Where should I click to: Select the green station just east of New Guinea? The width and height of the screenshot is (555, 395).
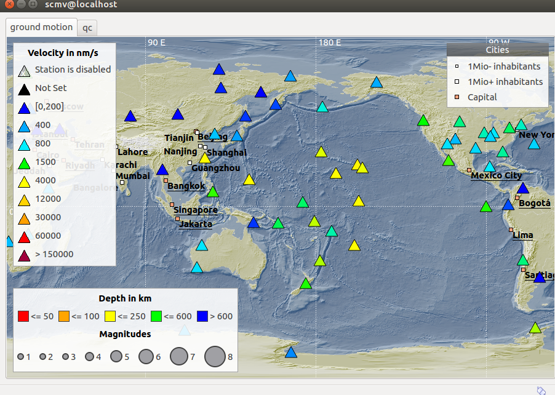pyautogui.click(x=278, y=223)
